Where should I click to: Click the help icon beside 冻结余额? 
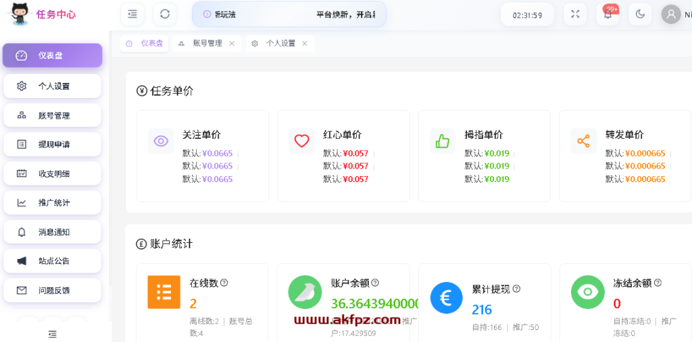point(658,283)
